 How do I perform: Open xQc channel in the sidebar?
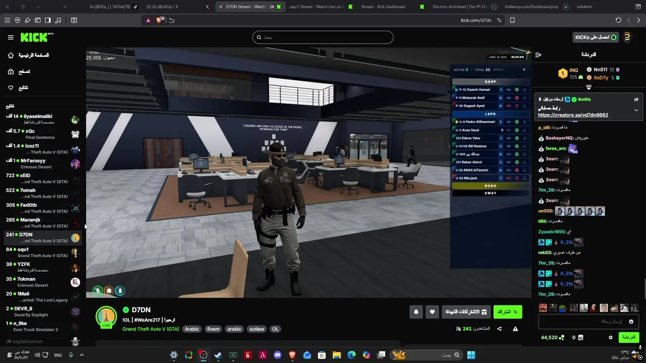(42, 134)
